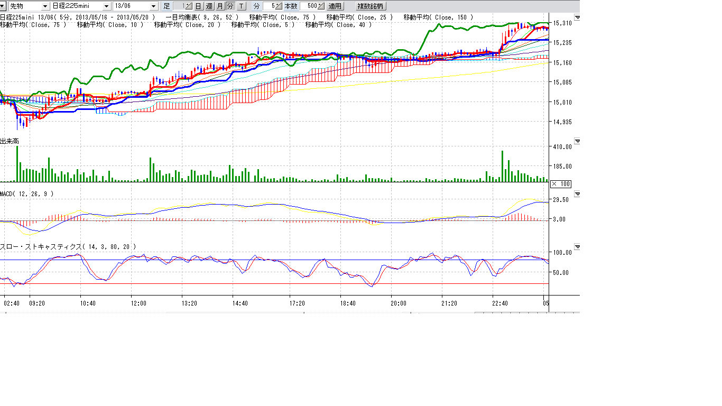Image resolution: width=722 pixels, height=406 pixels.
Task: Switch to weekly 週 candles
Action: 209,6
